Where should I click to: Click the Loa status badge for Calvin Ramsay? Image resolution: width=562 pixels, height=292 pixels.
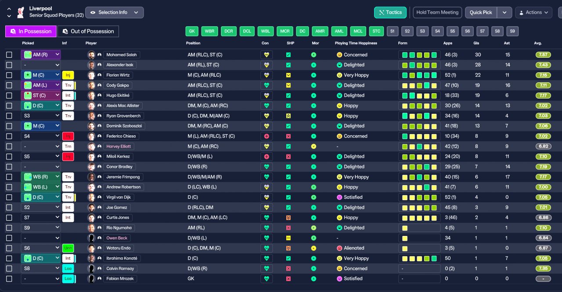click(68, 268)
